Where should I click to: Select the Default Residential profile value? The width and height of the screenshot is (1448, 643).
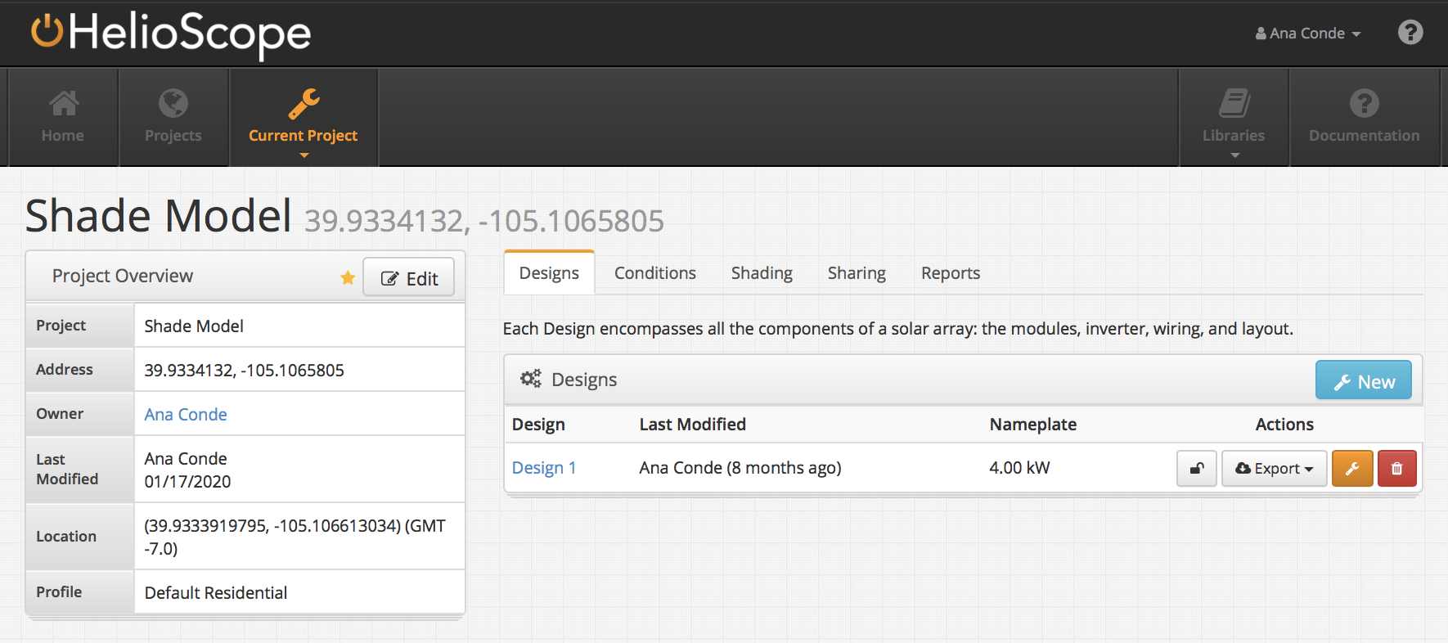(x=216, y=593)
